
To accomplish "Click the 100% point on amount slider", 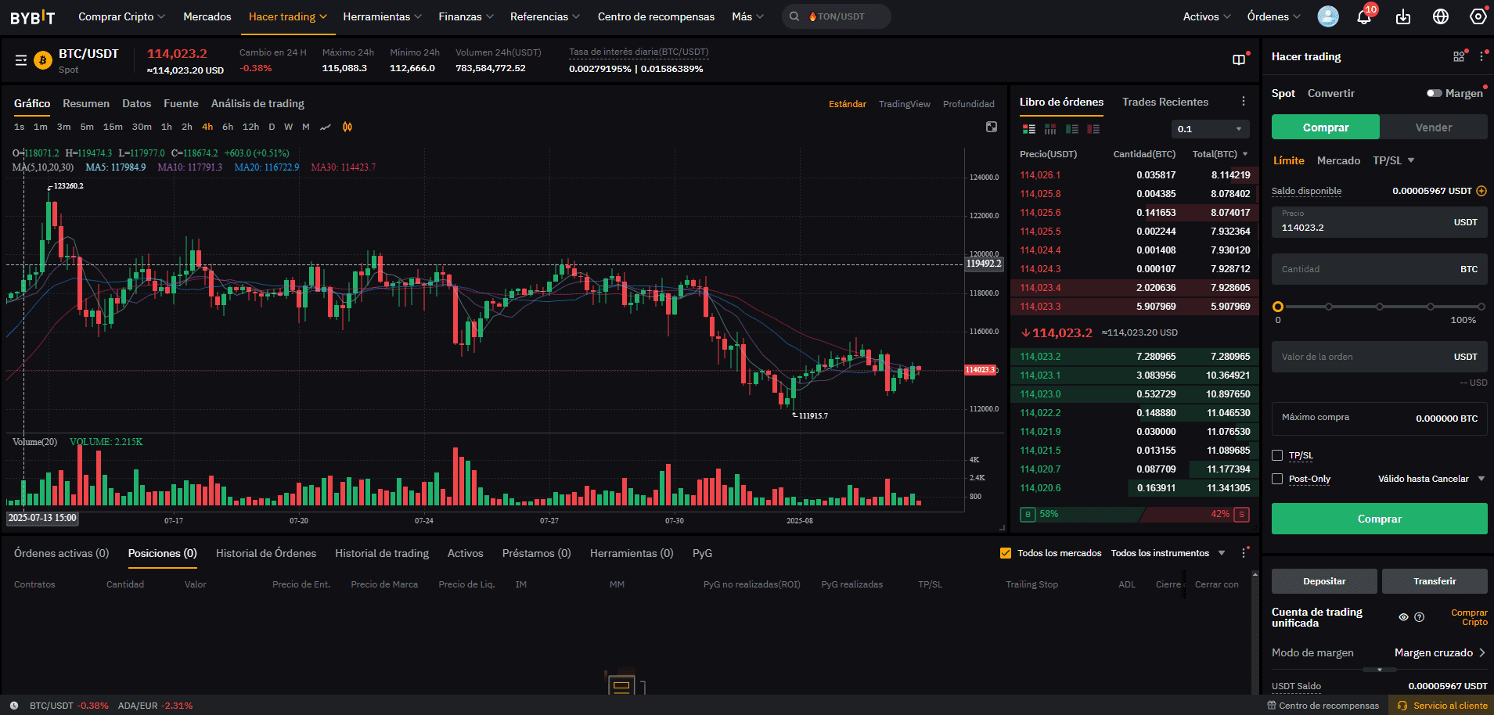I will [x=1481, y=307].
